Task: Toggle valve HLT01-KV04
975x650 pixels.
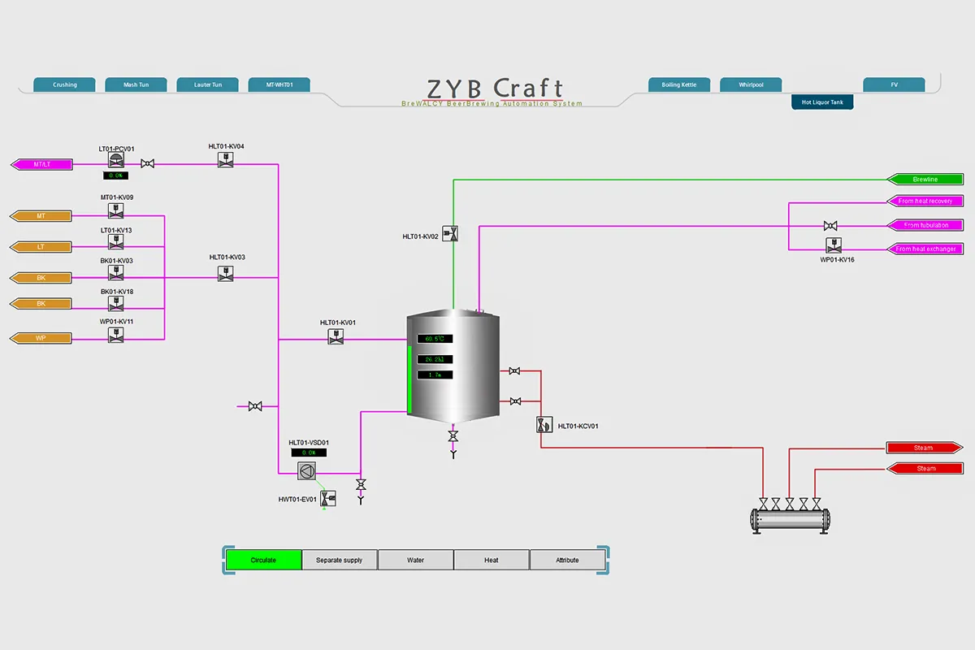Action: (226, 161)
